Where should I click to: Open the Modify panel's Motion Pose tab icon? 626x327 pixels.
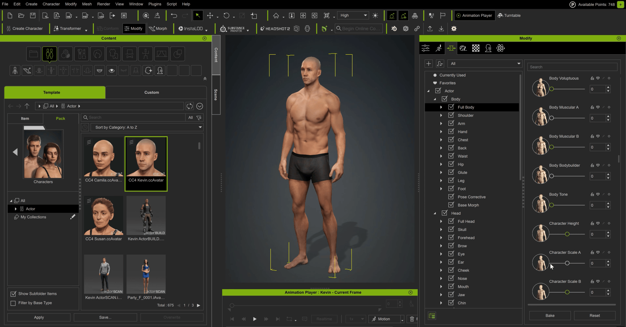pyautogui.click(x=438, y=48)
